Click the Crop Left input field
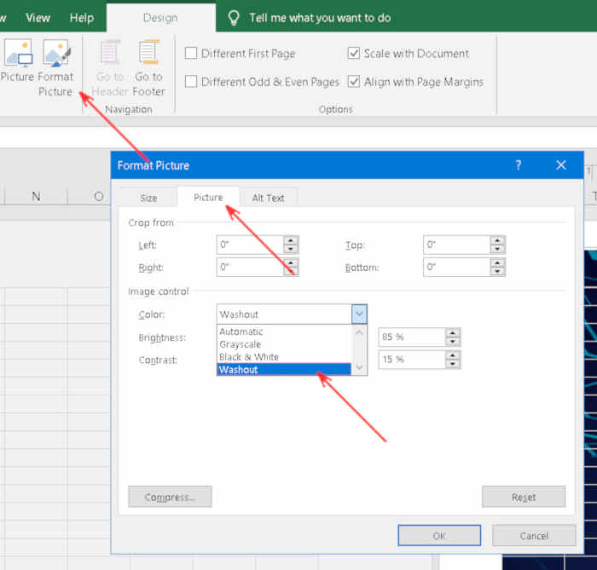Image resolution: width=597 pixels, height=570 pixels. click(x=250, y=245)
